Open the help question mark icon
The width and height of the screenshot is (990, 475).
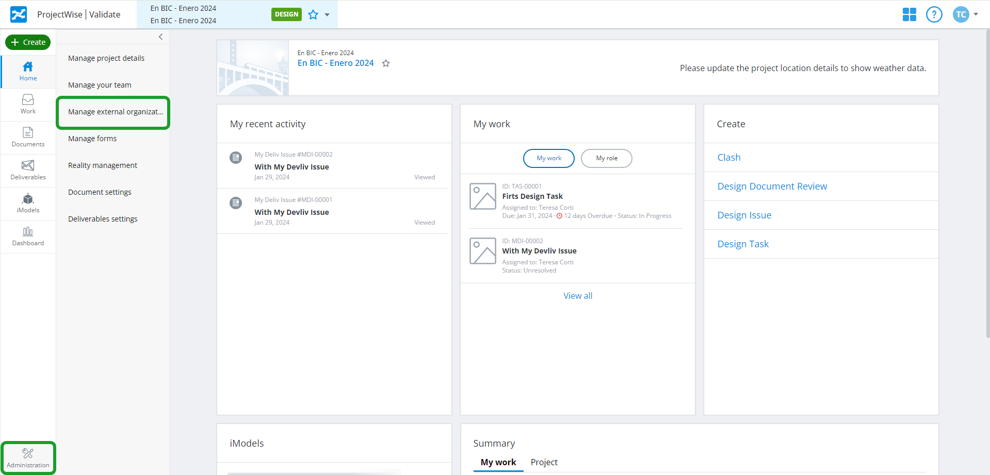pyautogui.click(x=934, y=14)
